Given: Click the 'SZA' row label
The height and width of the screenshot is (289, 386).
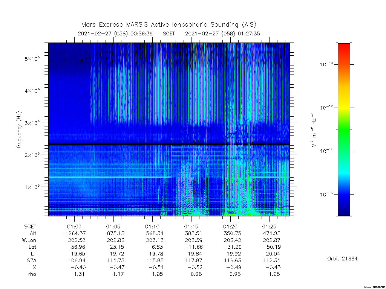Looking at the screenshot, I should tap(32, 260).
